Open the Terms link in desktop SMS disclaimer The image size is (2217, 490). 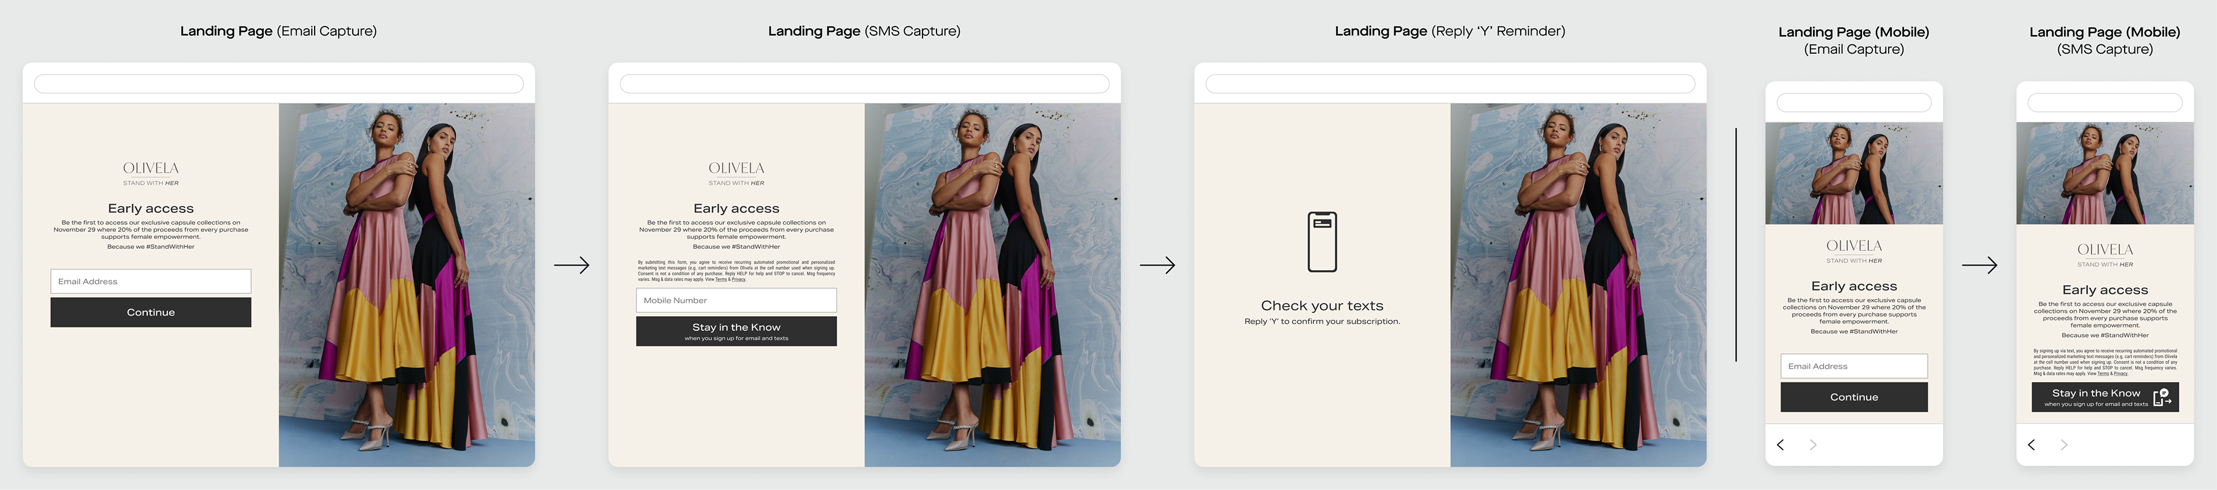click(x=721, y=279)
